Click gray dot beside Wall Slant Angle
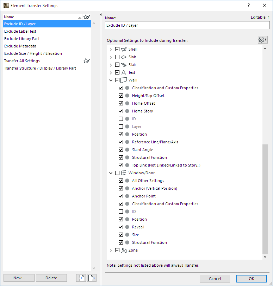This screenshot has height=286, width=273. pyautogui.click(x=127, y=150)
